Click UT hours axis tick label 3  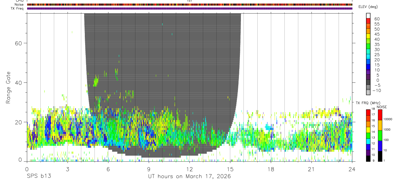click(x=67, y=169)
